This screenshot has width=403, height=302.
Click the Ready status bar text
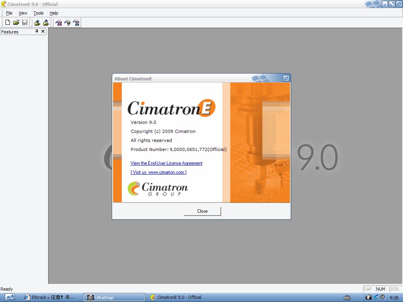(6, 289)
